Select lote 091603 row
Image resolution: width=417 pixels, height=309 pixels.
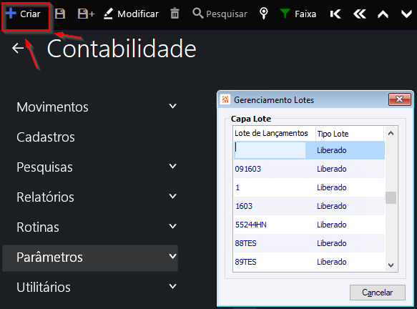click(x=309, y=169)
